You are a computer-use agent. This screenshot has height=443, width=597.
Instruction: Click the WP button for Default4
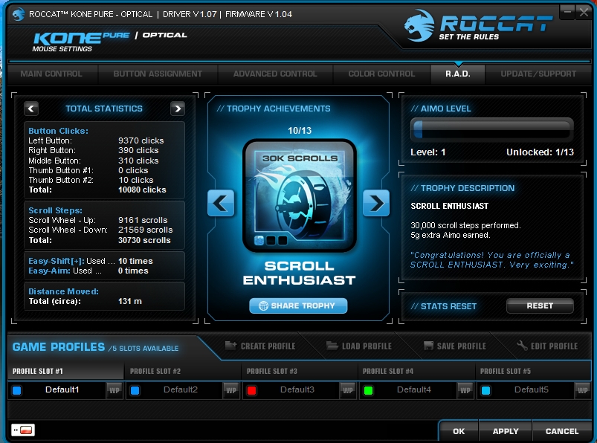point(465,390)
